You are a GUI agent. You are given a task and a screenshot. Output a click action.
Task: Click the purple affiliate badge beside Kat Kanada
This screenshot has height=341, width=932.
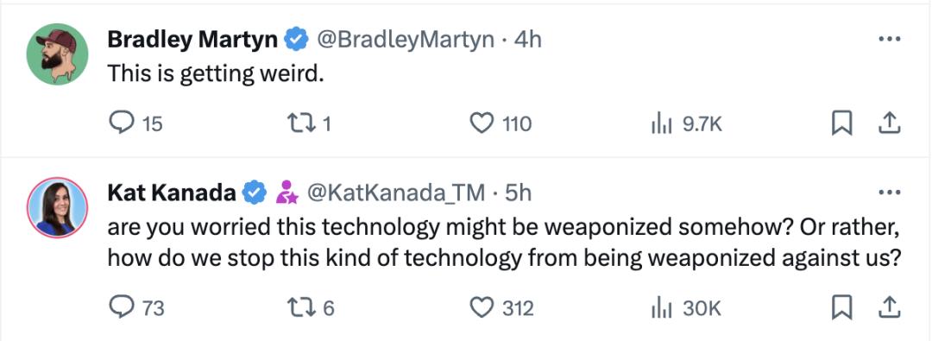[287, 193]
